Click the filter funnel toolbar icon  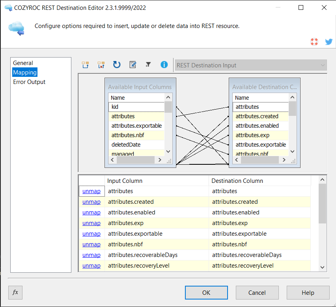coord(148,65)
